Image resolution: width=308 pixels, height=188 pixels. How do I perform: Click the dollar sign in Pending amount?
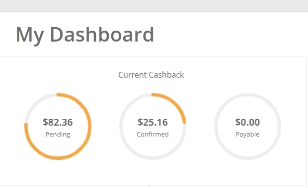pos(45,122)
